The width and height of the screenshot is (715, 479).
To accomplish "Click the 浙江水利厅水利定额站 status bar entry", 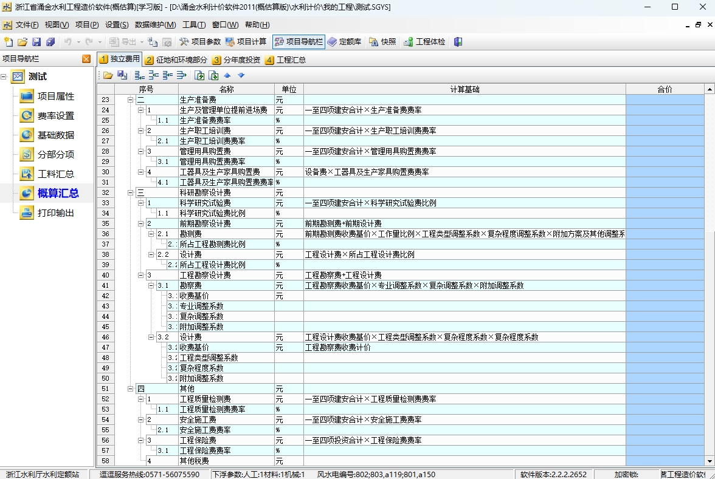I will point(43,475).
